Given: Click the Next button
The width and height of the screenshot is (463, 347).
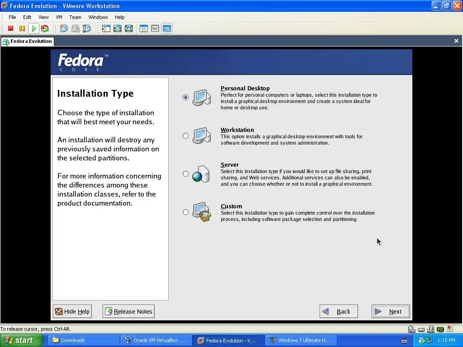Looking at the screenshot, I should pyautogui.click(x=391, y=311).
